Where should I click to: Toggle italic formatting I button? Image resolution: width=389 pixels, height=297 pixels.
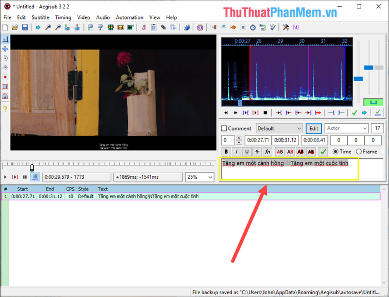(x=236, y=152)
